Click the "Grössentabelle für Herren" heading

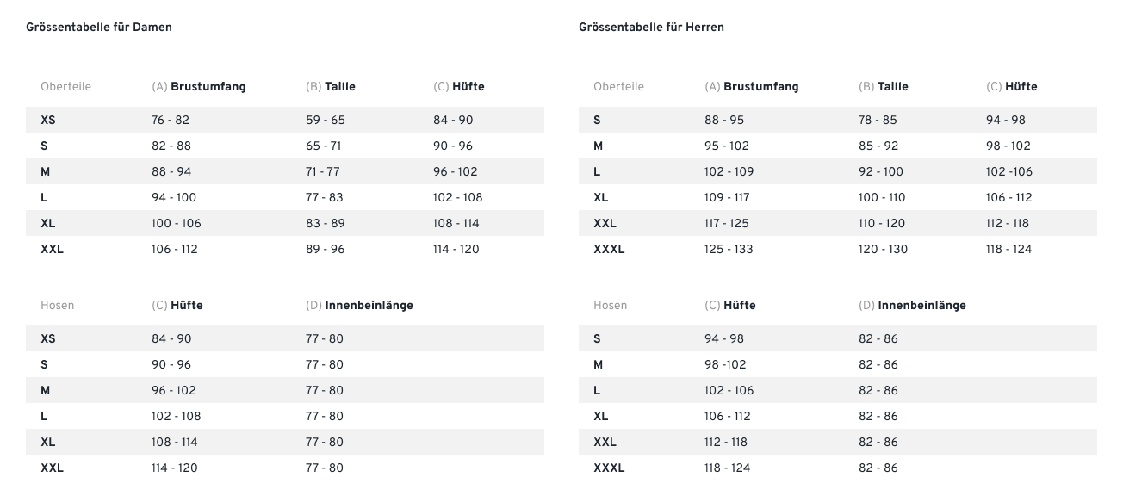[651, 28]
